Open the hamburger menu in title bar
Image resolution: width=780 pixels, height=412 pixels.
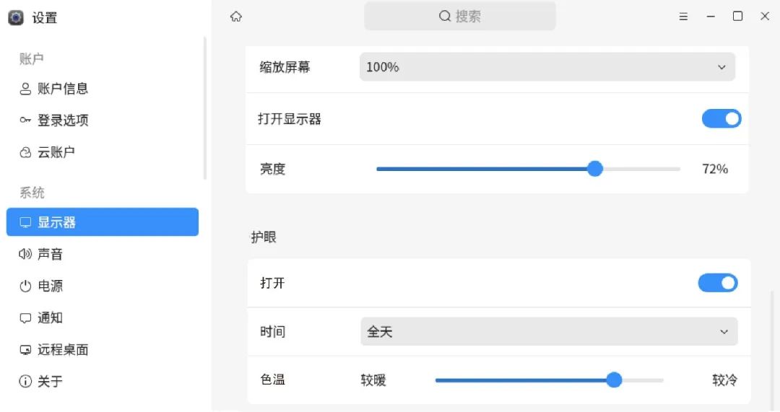(683, 17)
